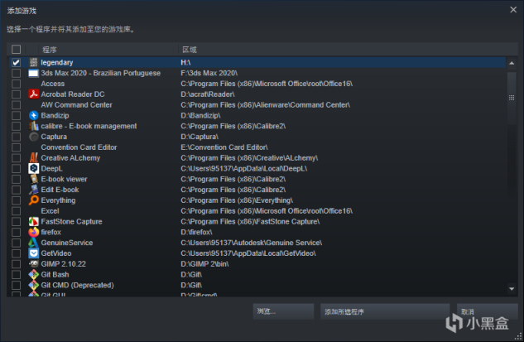Screen dimensions: 524x342
Task: Click the Git Bash icon
Action: (x=33, y=274)
